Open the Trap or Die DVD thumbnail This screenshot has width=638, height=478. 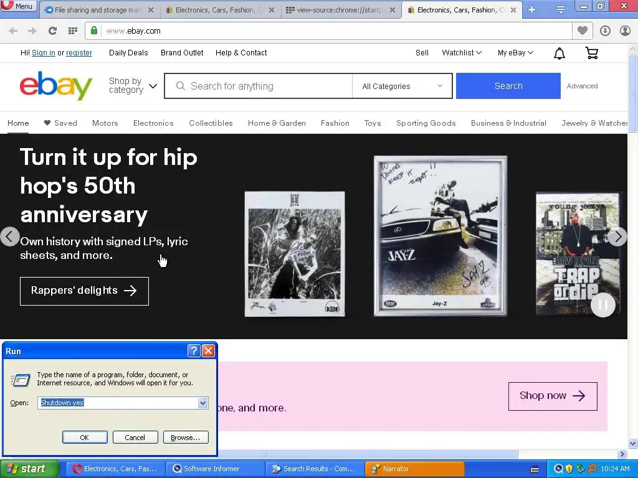click(x=578, y=254)
